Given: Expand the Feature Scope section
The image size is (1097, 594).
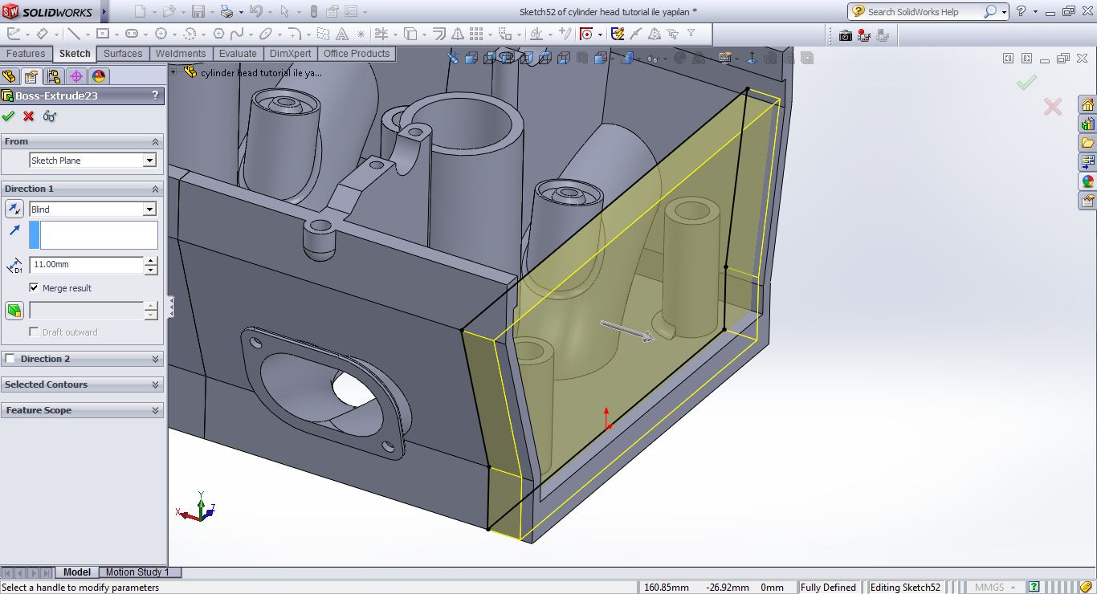Looking at the screenshot, I should coord(81,410).
